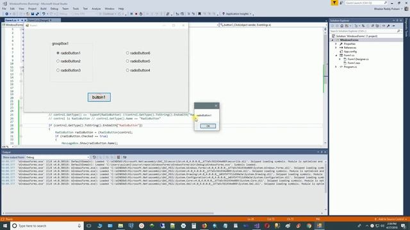Screen dimensions: 410x230
Task: Click button1 on Form1 window
Action: 99,97
